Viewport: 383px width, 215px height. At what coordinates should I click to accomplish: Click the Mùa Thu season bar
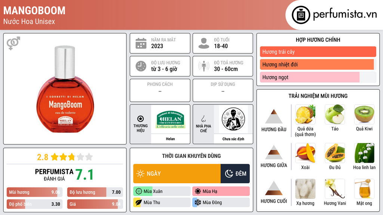click(x=162, y=203)
